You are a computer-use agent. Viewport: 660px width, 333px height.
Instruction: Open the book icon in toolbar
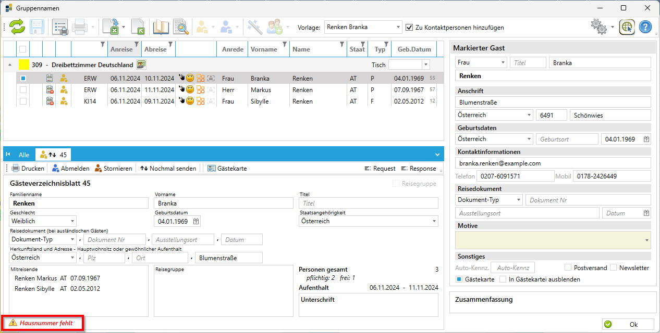pyautogui.click(x=161, y=27)
